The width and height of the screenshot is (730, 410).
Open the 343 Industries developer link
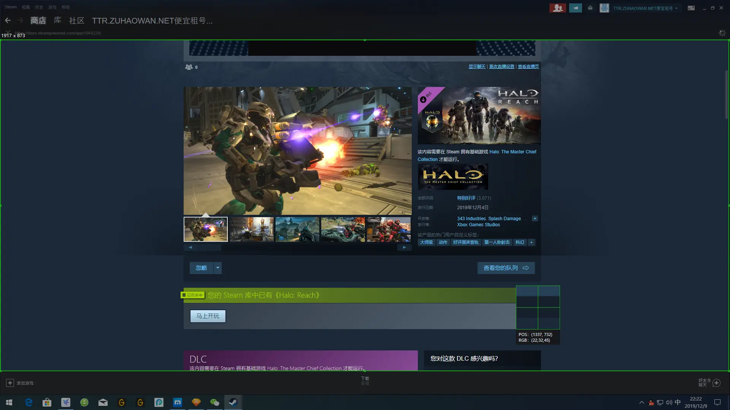click(471, 219)
